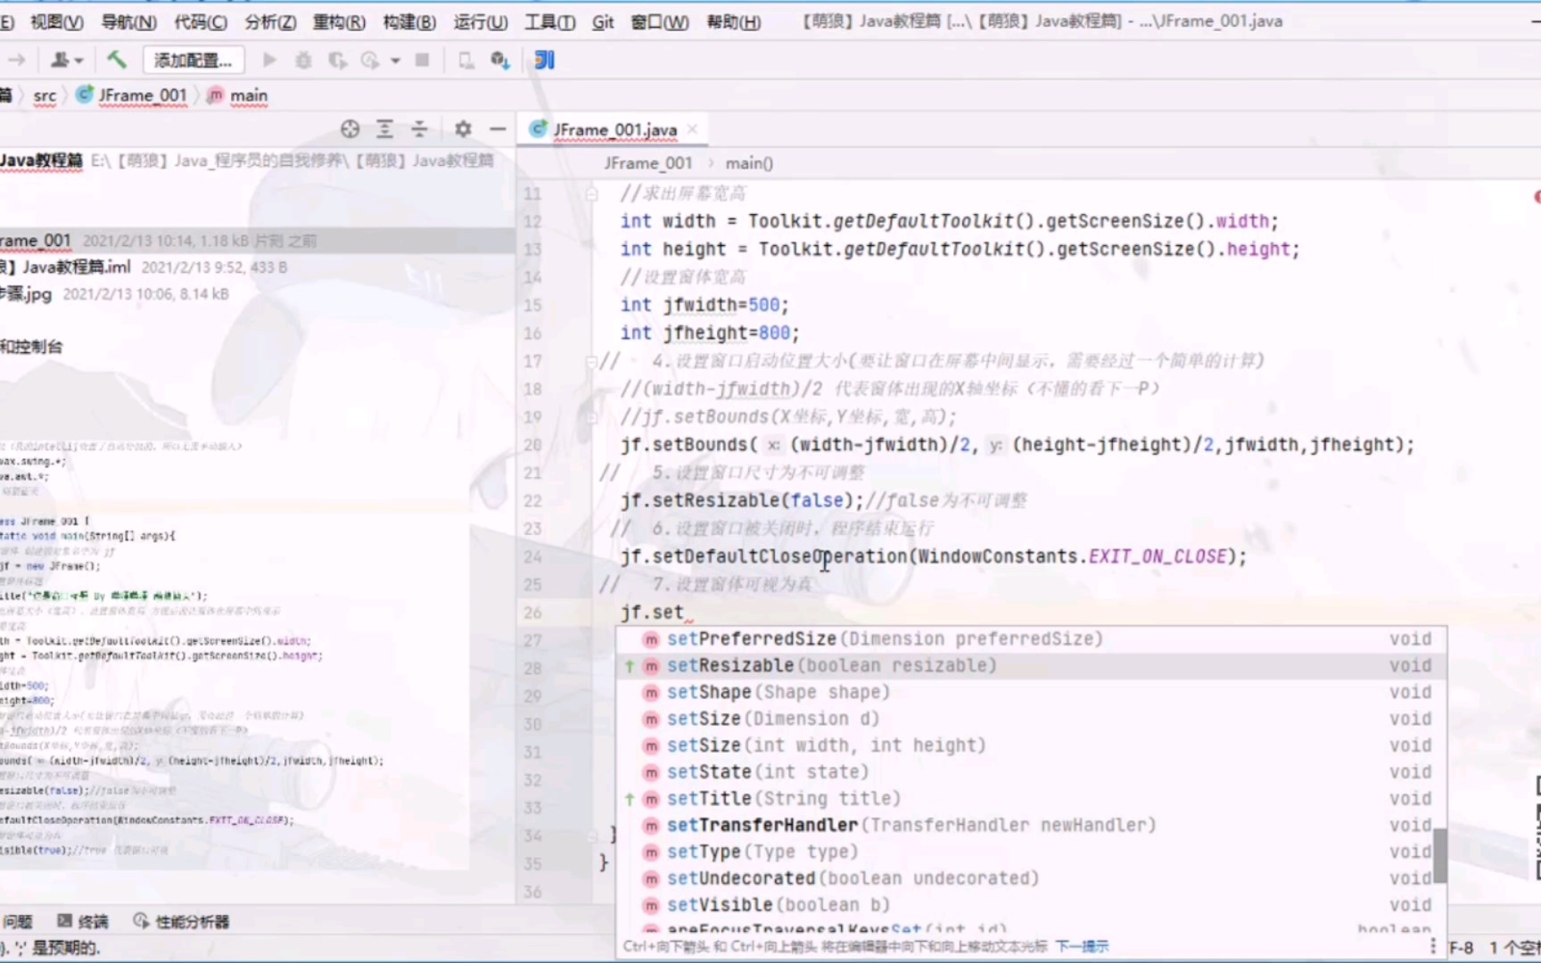Click the completion popup scrollbar thumb

[x=1439, y=856]
